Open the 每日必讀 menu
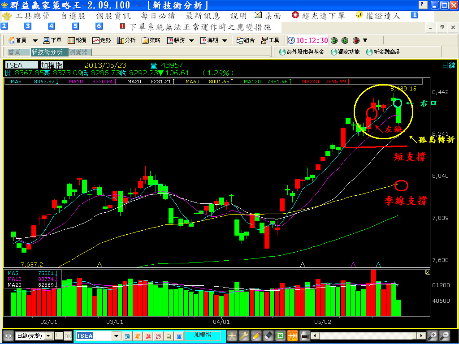The height and width of the screenshot is (344, 459). click(x=158, y=16)
